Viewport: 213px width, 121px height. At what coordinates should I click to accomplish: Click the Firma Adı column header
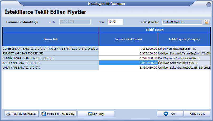[x=51, y=39]
